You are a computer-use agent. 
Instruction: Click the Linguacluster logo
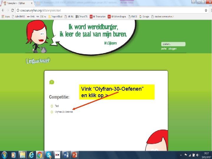click(x=38, y=61)
